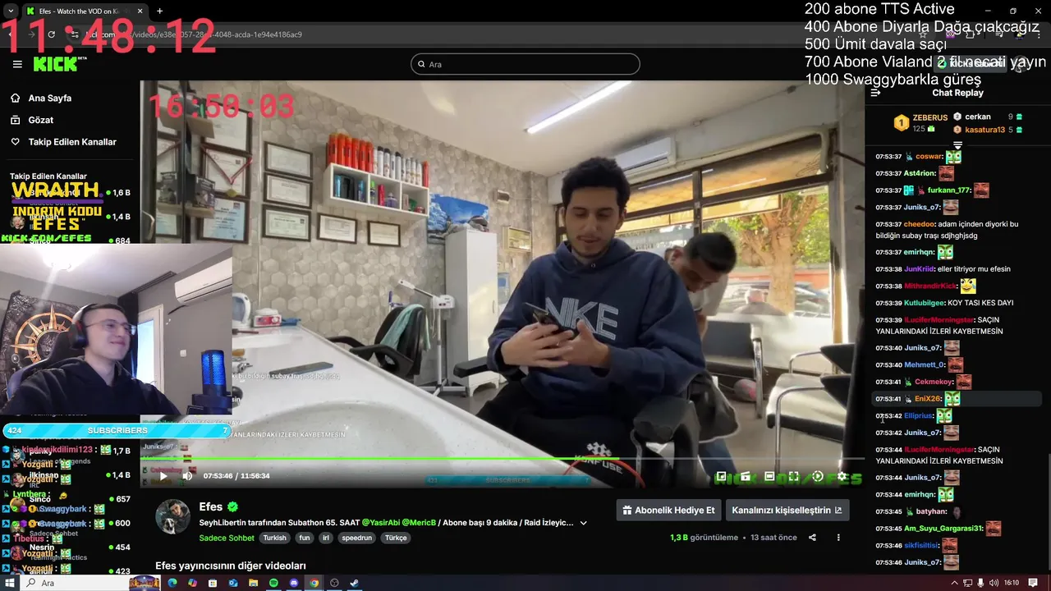This screenshot has width=1051, height=591.
Task: Share this video
Action: pos(812,538)
